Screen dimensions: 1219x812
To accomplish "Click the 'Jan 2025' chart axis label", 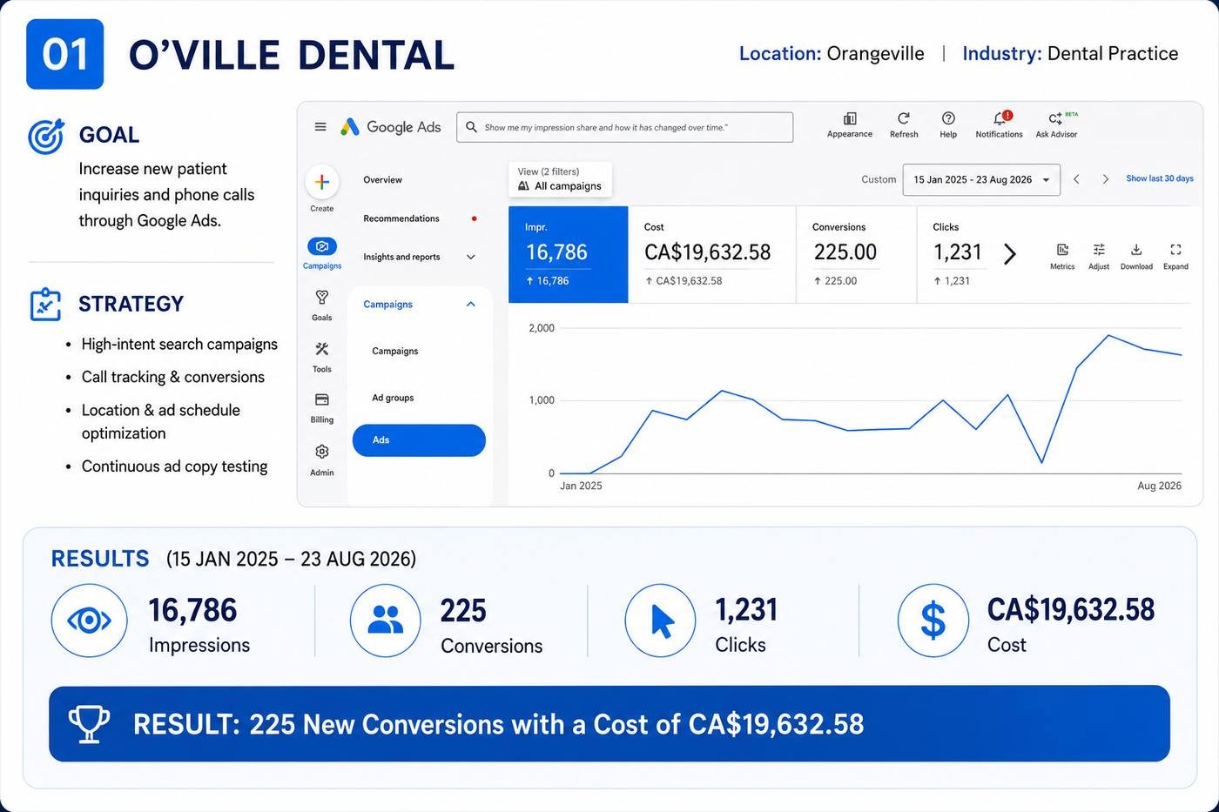I will pos(581,486).
